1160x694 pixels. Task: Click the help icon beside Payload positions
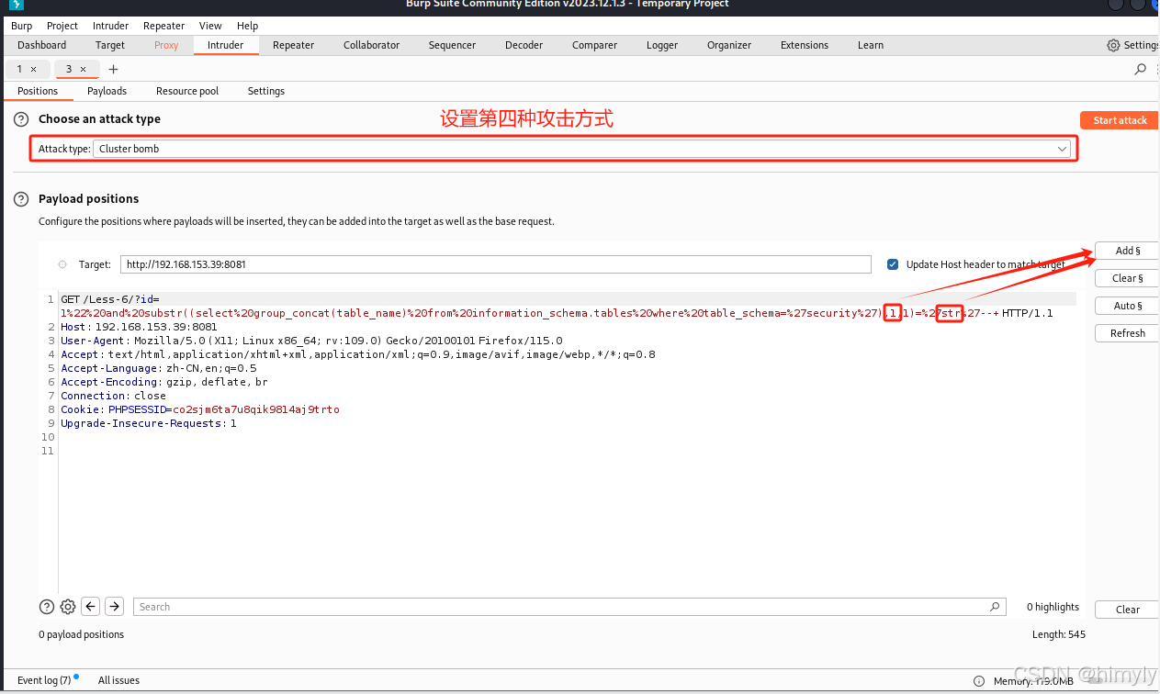click(x=21, y=199)
